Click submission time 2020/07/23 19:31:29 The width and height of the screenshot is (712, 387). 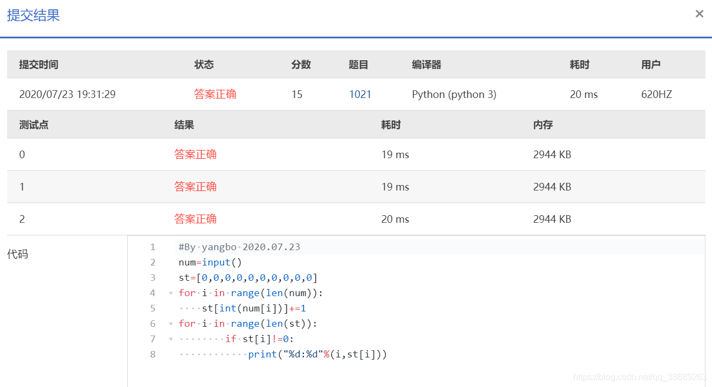tap(67, 94)
